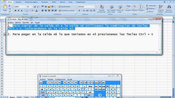Select the Format Painter brush icon
The width and height of the screenshot is (175, 98).
(10, 11)
